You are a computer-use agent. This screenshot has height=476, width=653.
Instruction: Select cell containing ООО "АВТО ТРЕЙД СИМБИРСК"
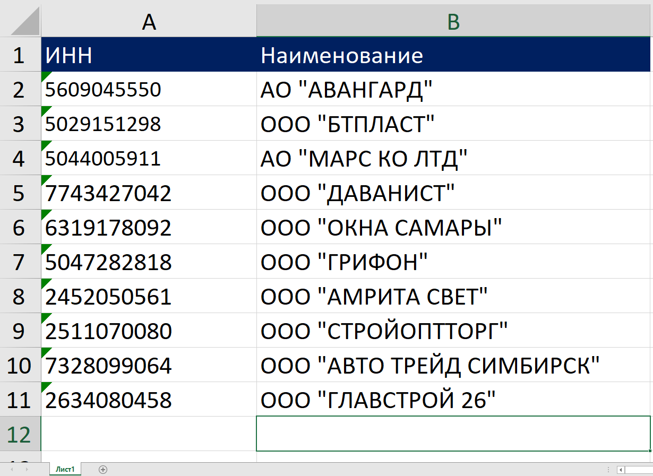coord(372,365)
